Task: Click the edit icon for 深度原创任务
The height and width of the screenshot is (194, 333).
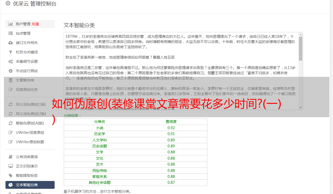Action: tap(11, 90)
